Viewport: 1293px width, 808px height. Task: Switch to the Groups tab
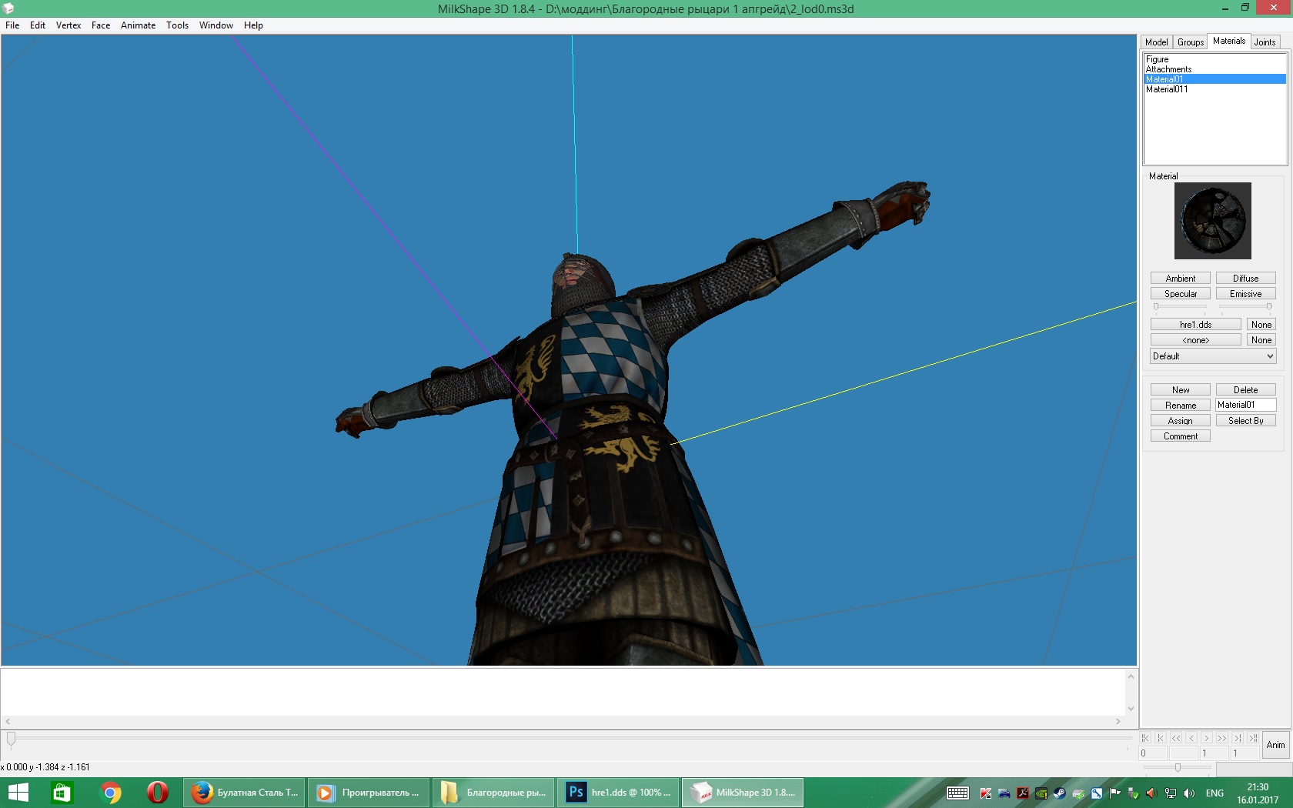coord(1191,42)
